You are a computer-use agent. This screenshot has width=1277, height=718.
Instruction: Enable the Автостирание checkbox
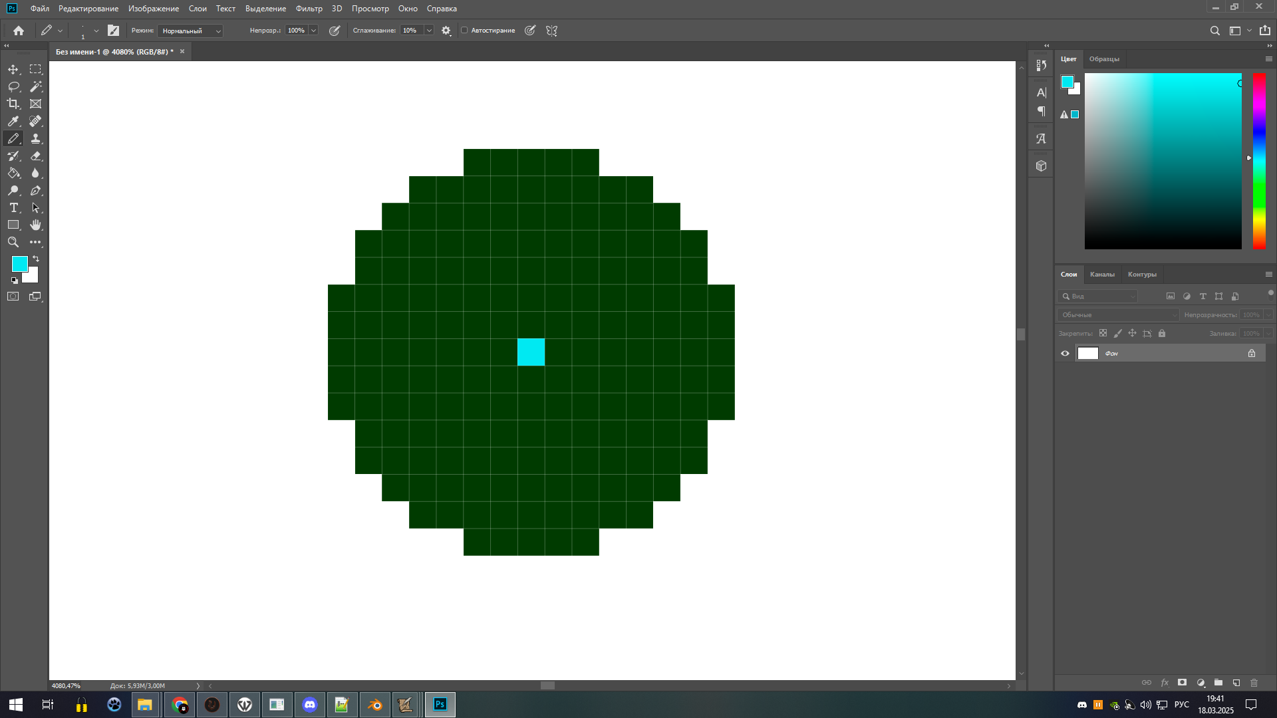(464, 31)
